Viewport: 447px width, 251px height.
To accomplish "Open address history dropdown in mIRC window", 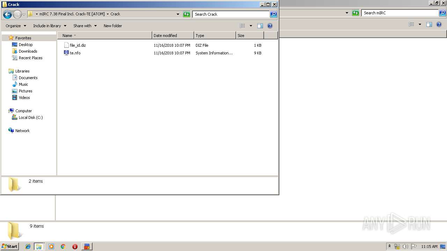I will tap(347, 13).
